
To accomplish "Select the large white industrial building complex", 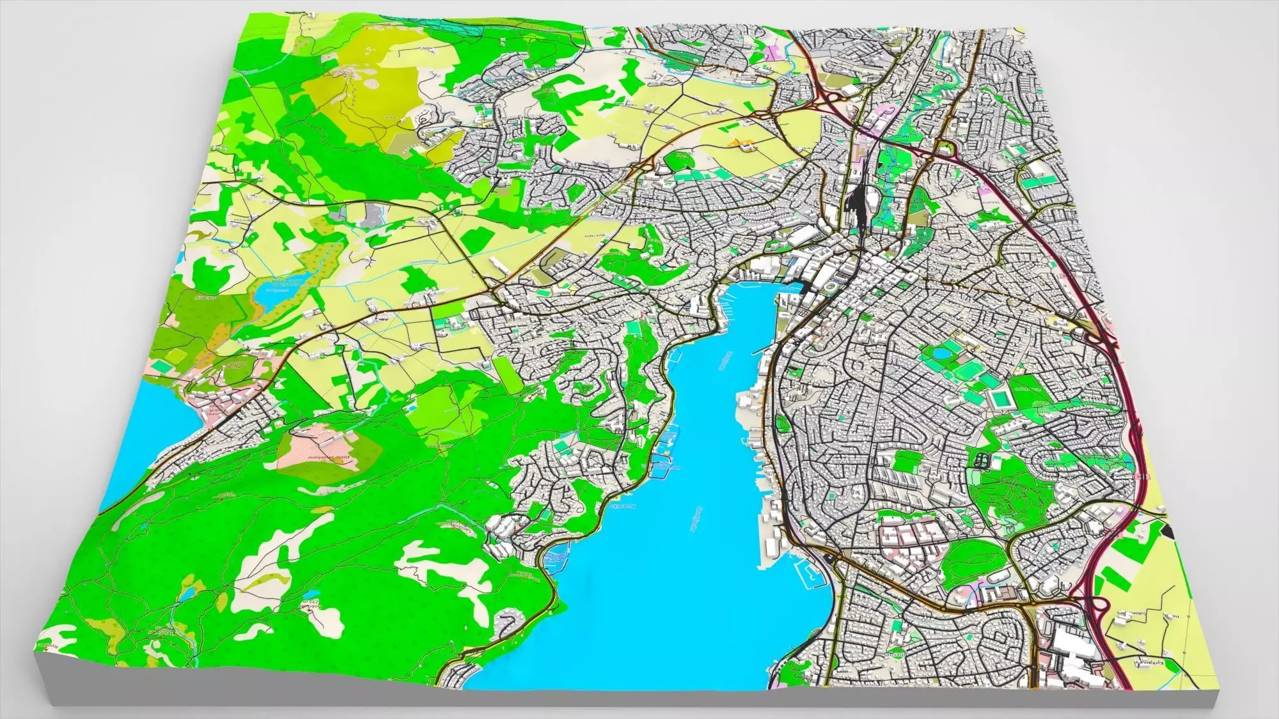I will 1073,642.
